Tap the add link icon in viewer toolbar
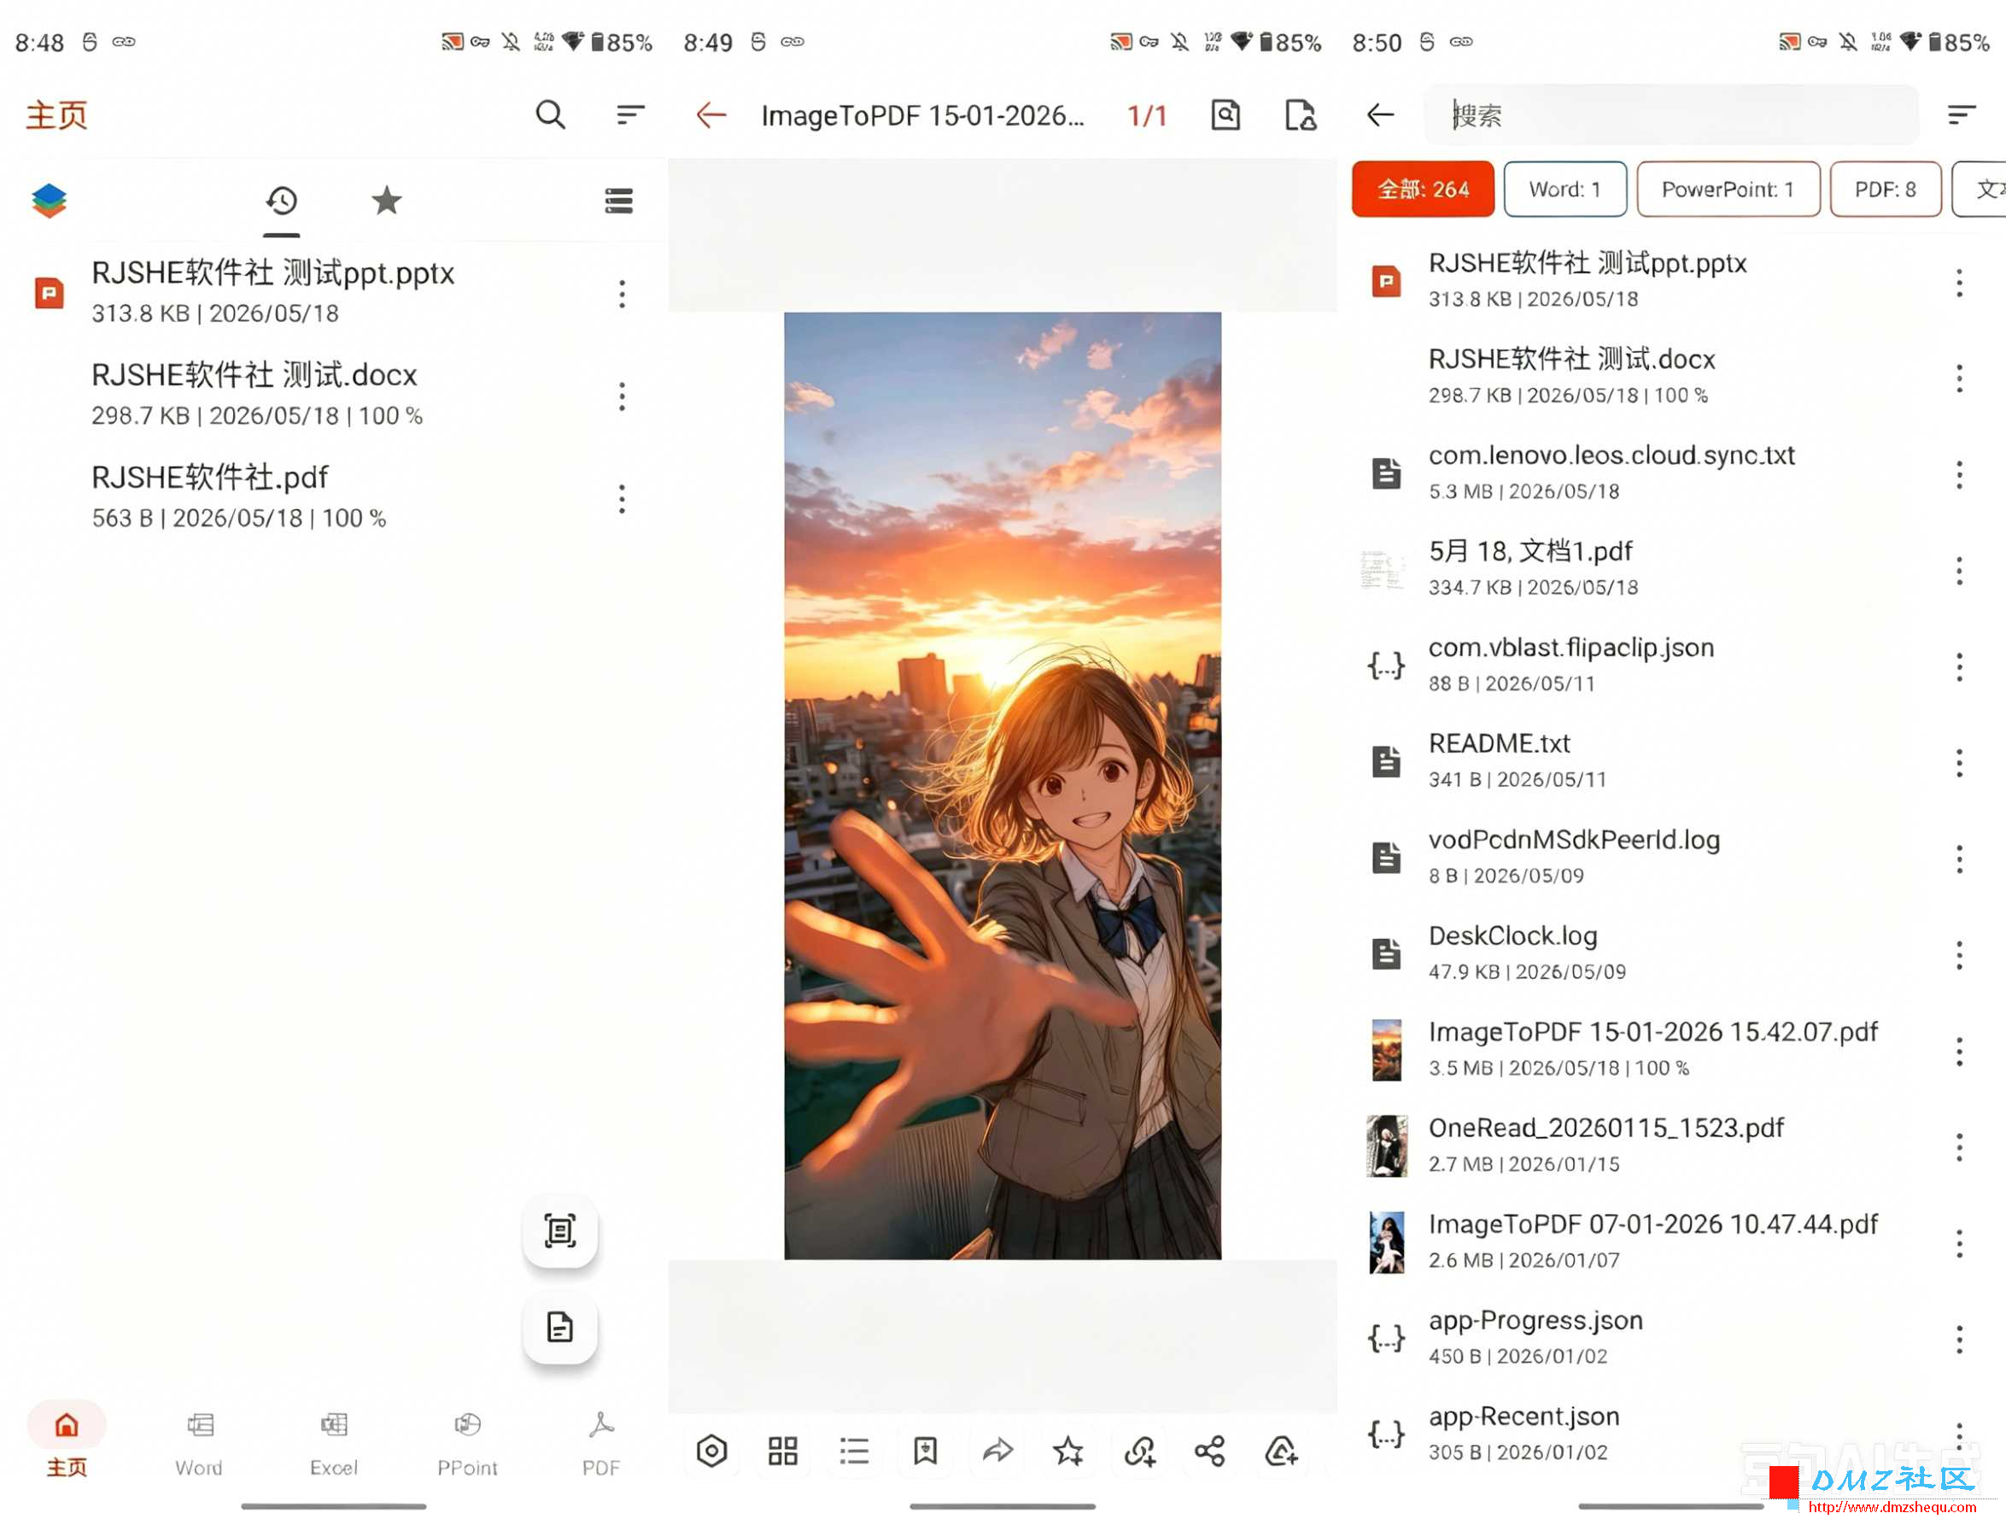2006x1525 pixels. [1139, 1452]
